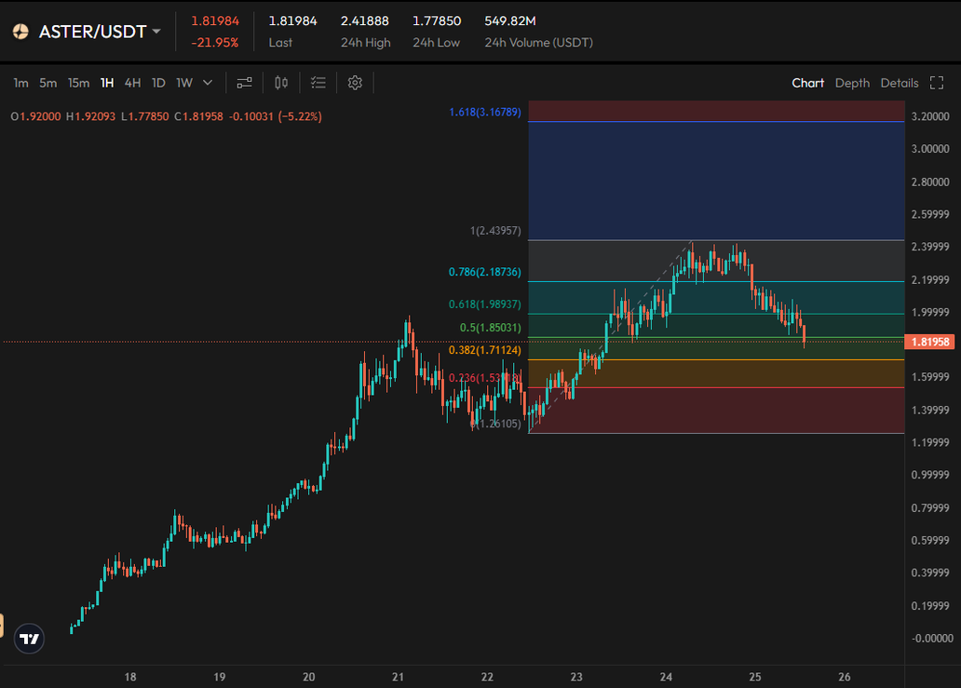Viewport: 961px width, 688px height.
Task: Click the 24h Low value 1.77850
Action: pos(437,20)
